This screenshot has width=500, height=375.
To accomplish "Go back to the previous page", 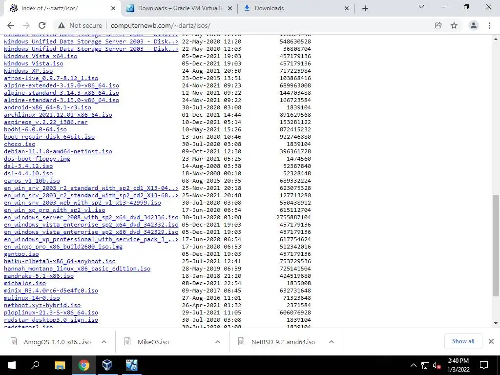I will 11,25.
